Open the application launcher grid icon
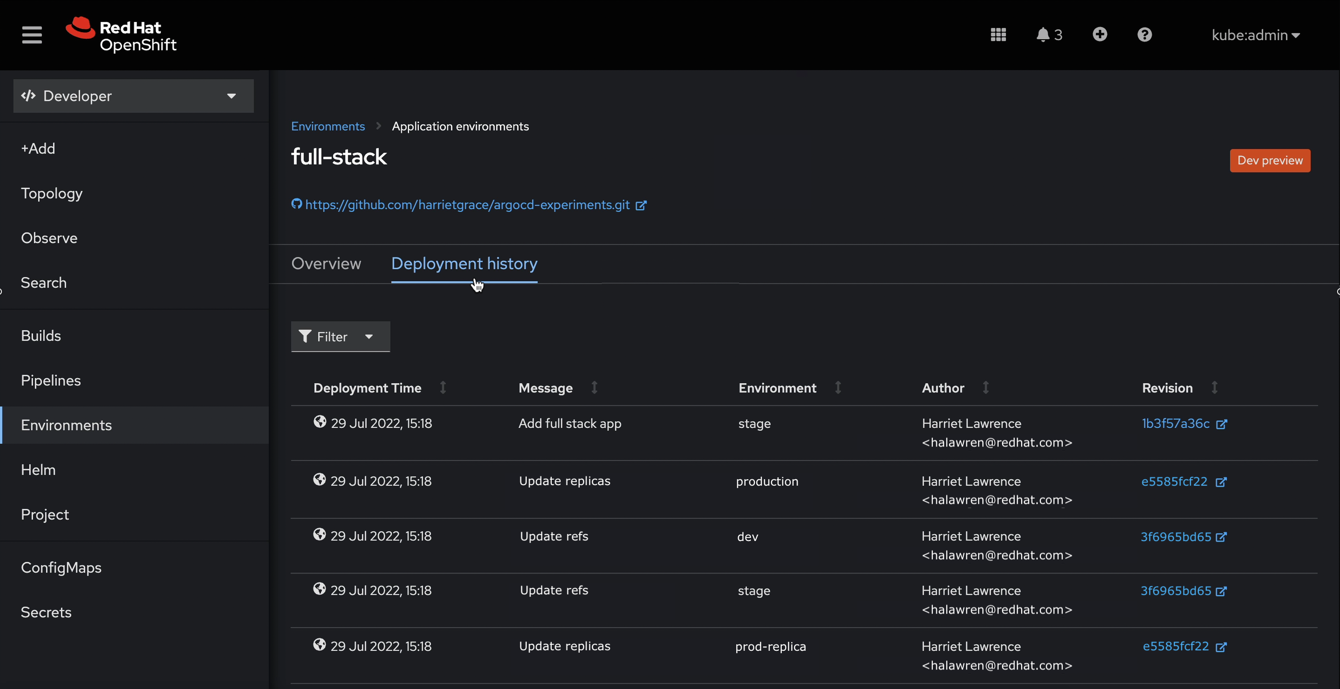The height and width of the screenshot is (689, 1340). (x=998, y=34)
